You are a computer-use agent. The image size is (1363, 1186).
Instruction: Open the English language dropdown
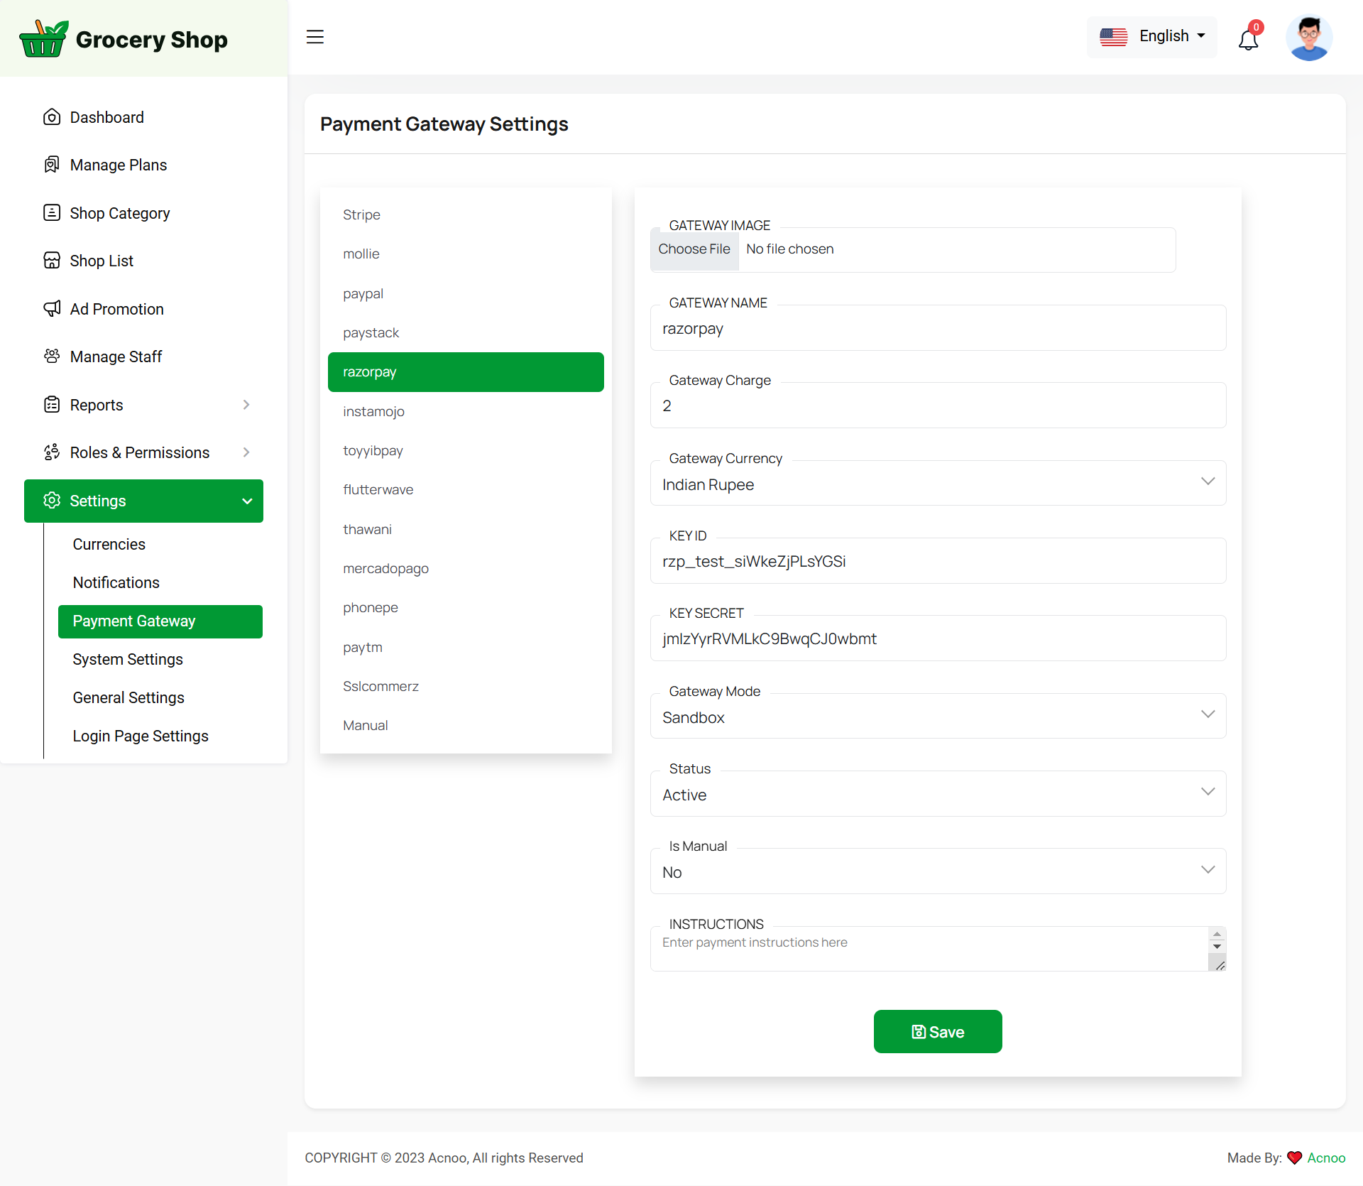1151,36
